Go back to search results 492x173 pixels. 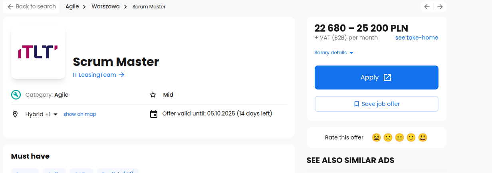32,6
